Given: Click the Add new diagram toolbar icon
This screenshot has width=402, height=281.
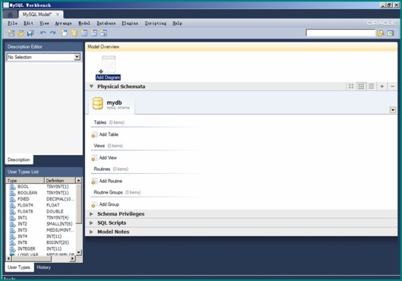Looking at the screenshot, I should click(64, 33).
